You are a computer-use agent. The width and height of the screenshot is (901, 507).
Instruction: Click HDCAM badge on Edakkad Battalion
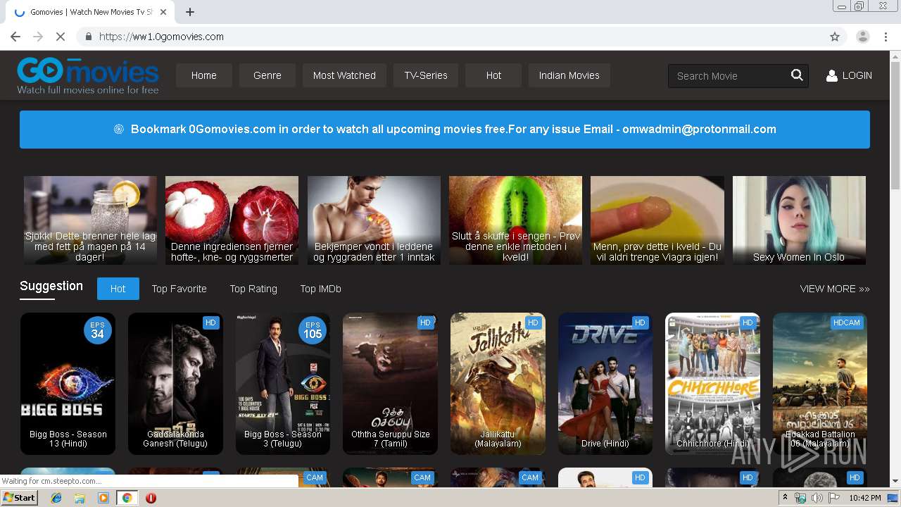[846, 323]
